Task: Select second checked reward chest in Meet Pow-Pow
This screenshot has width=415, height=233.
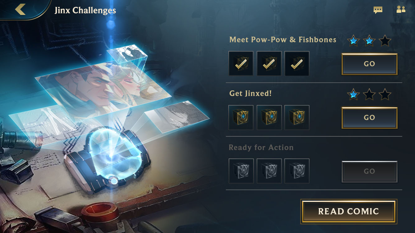Action: pyautogui.click(x=269, y=64)
